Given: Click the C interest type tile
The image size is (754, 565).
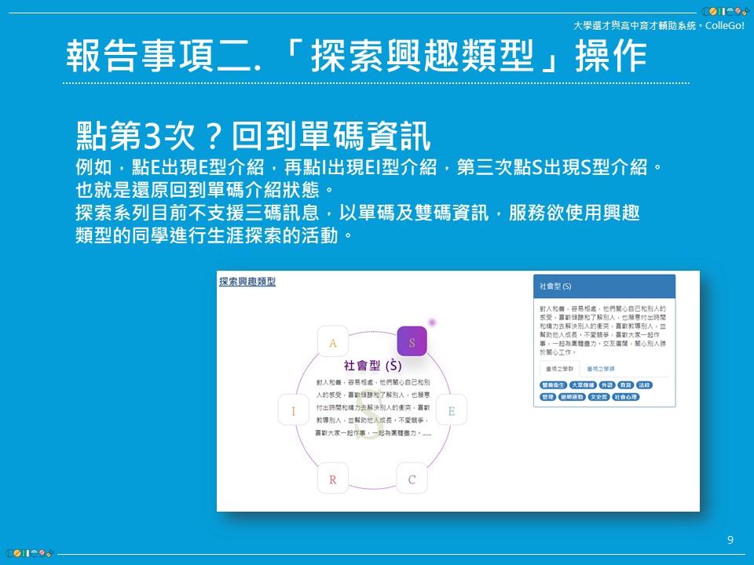Looking at the screenshot, I should [412, 479].
